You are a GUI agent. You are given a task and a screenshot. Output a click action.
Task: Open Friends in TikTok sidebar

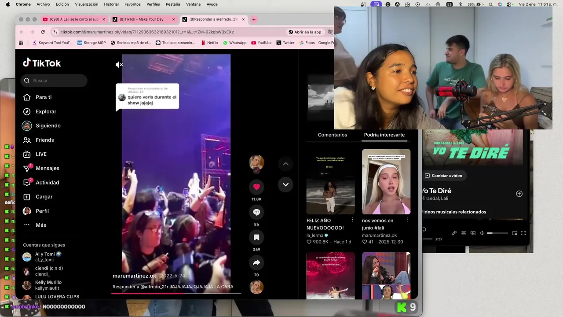pos(44,140)
